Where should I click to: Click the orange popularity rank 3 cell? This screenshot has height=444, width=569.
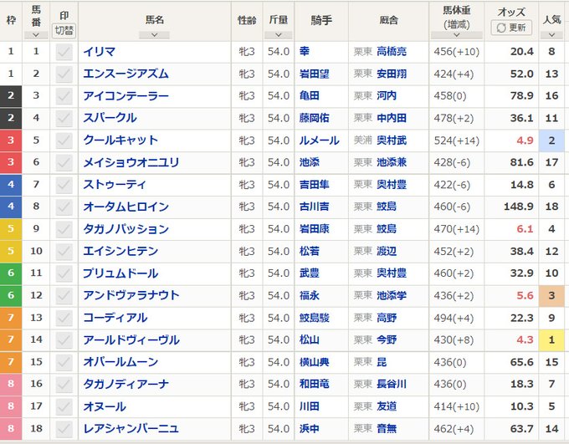[x=551, y=295]
